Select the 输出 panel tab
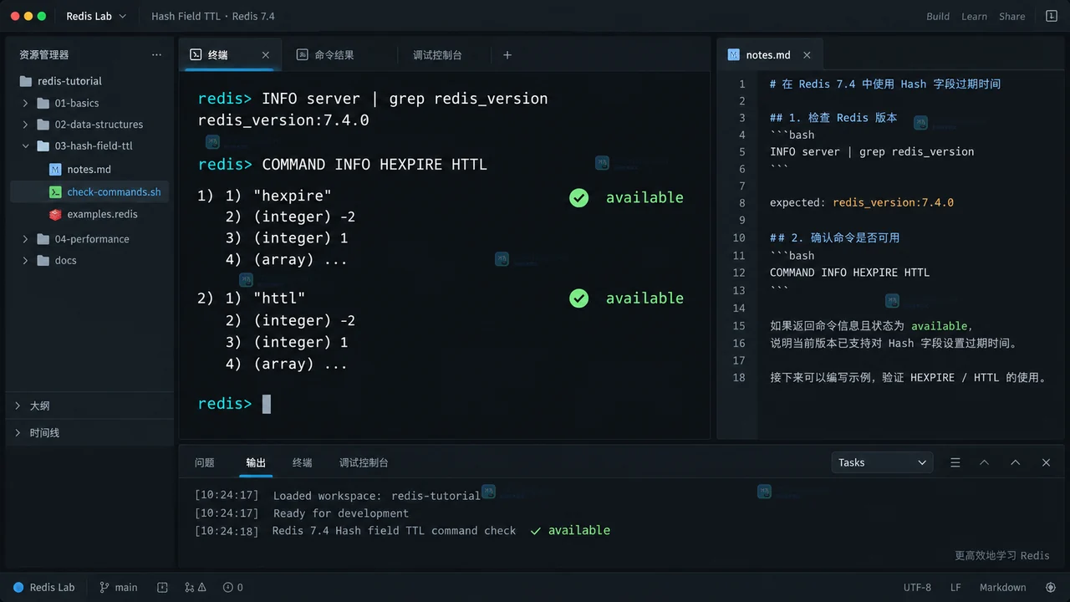The image size is (1070, 602). tap(256, 462)
